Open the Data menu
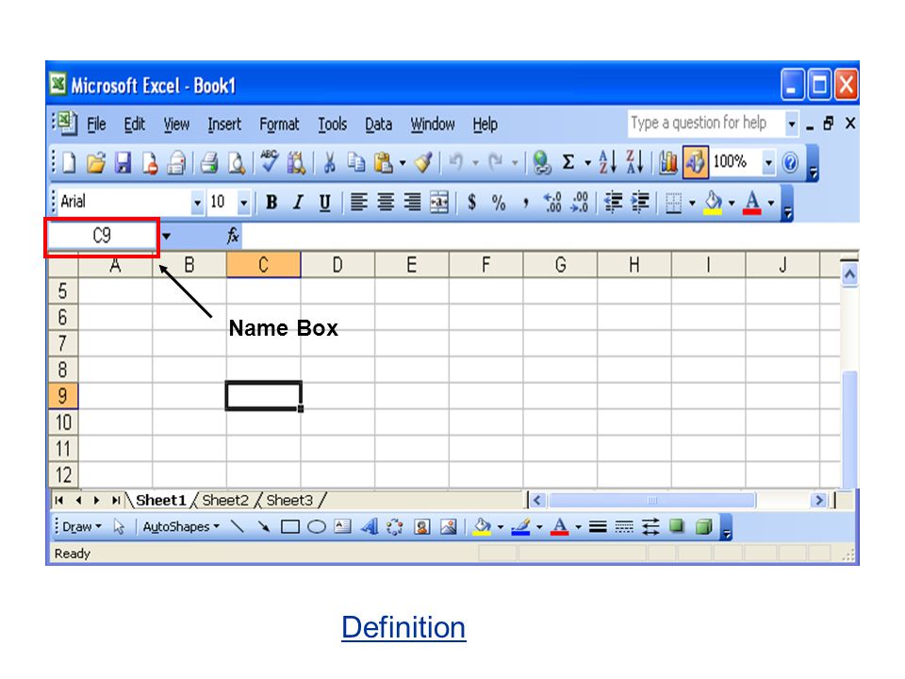905x679 pixels. coord(379,124)
